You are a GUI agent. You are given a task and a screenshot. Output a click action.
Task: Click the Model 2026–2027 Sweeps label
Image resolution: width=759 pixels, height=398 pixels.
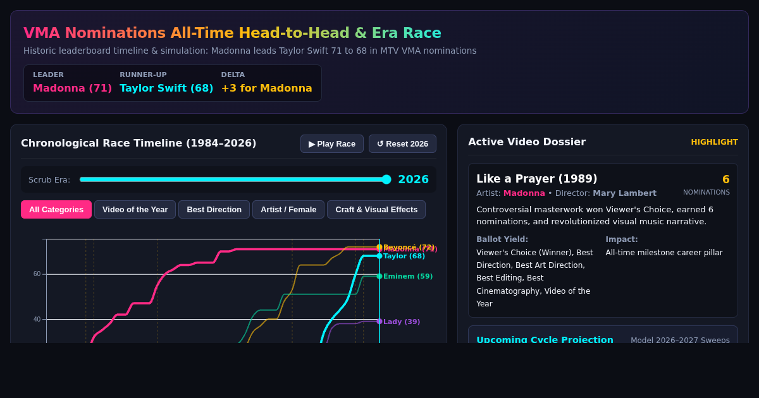[x=680, y=340]
